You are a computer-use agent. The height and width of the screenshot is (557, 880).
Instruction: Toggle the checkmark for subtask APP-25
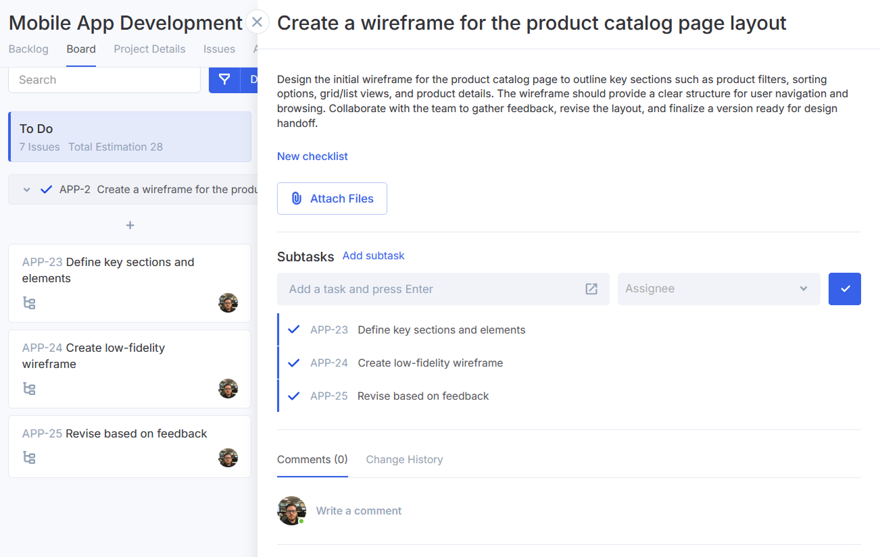pyautogui.click(x=294, y=396)
